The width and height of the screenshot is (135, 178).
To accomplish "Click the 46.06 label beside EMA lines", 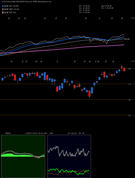I will [x=127, y=39].
